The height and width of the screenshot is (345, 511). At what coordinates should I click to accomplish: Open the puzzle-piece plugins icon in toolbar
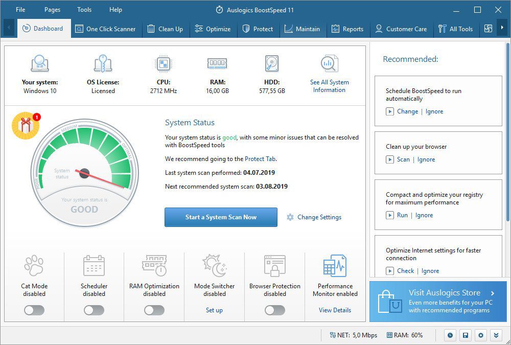click(488, 29)
